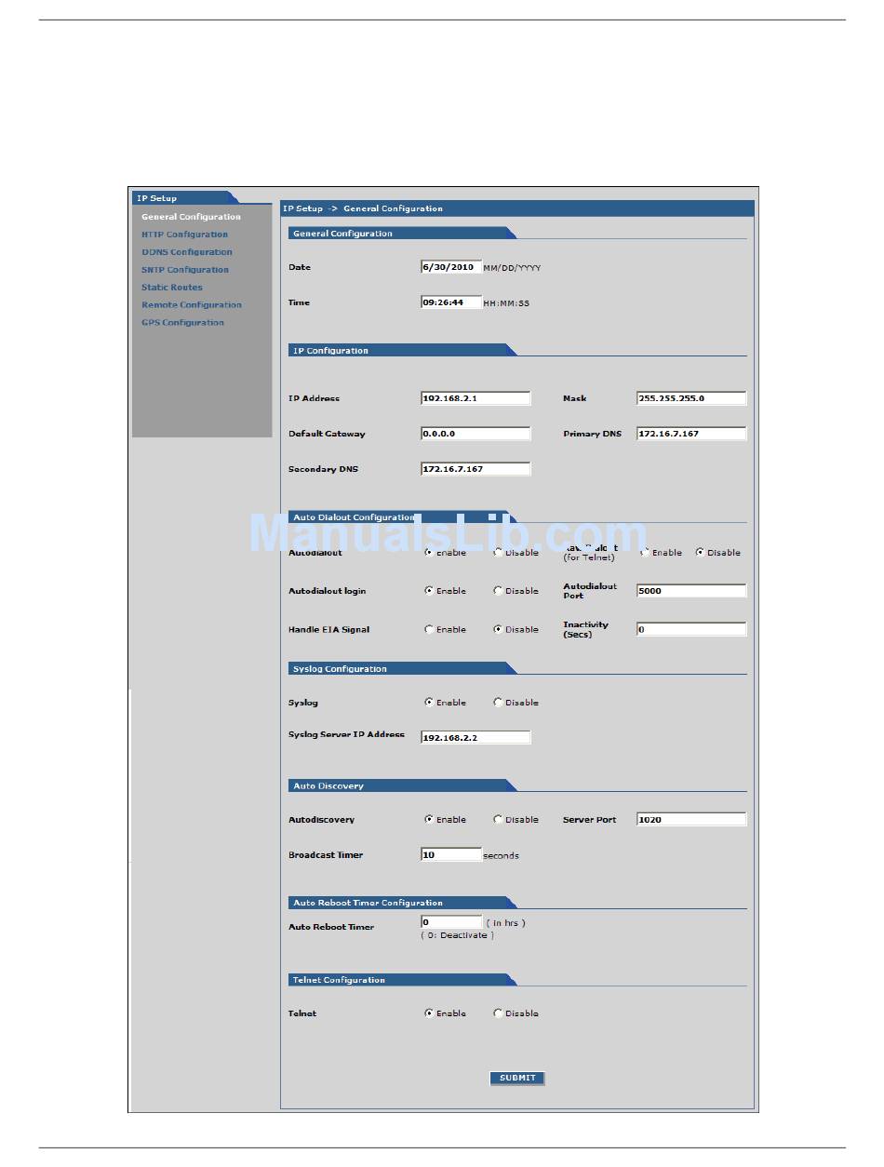Image resolution: width=884 pixels, height=1167 pixels.
Task: Click the Date input field
Action: [451, 267]
